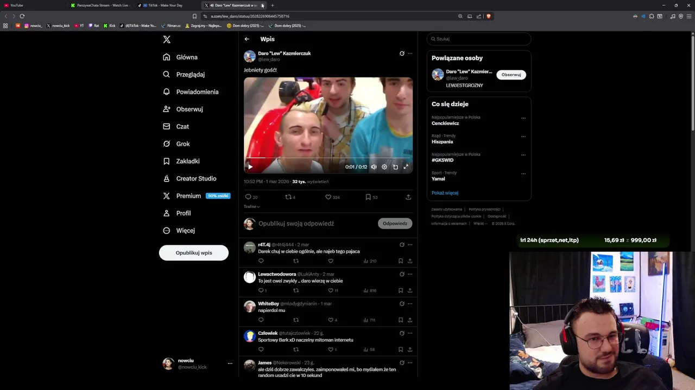Like Człowiek's reply
Image resolution: width=695 pixels, height=390 pixels.
click(330, 349)
